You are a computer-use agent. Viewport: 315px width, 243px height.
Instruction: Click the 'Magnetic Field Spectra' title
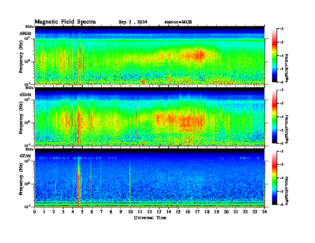coord(65,22)
